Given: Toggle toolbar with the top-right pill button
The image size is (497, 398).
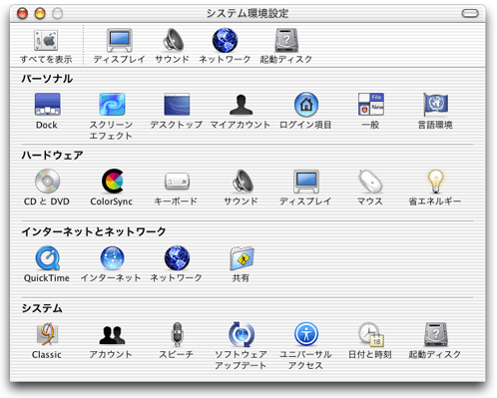Looking at the screenshot, I should pyautogui.click(x=470, y=13).
